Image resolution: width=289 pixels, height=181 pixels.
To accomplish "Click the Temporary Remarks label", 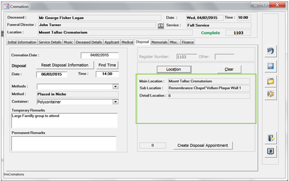I will [28, 110].
